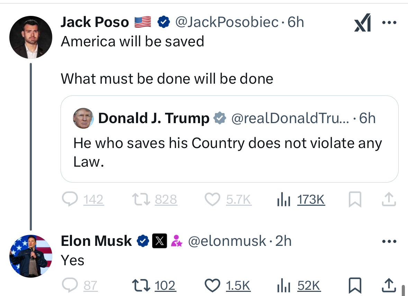Open Elon Musk's profile picture
This screenshot has height=296, width=408.
tap(30, 256)
